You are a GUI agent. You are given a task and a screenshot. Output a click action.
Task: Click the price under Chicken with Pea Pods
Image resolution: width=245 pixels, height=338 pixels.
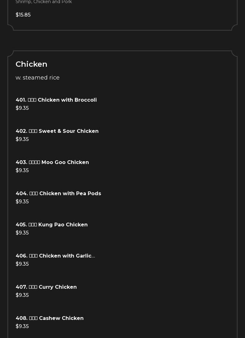point(22,201)
